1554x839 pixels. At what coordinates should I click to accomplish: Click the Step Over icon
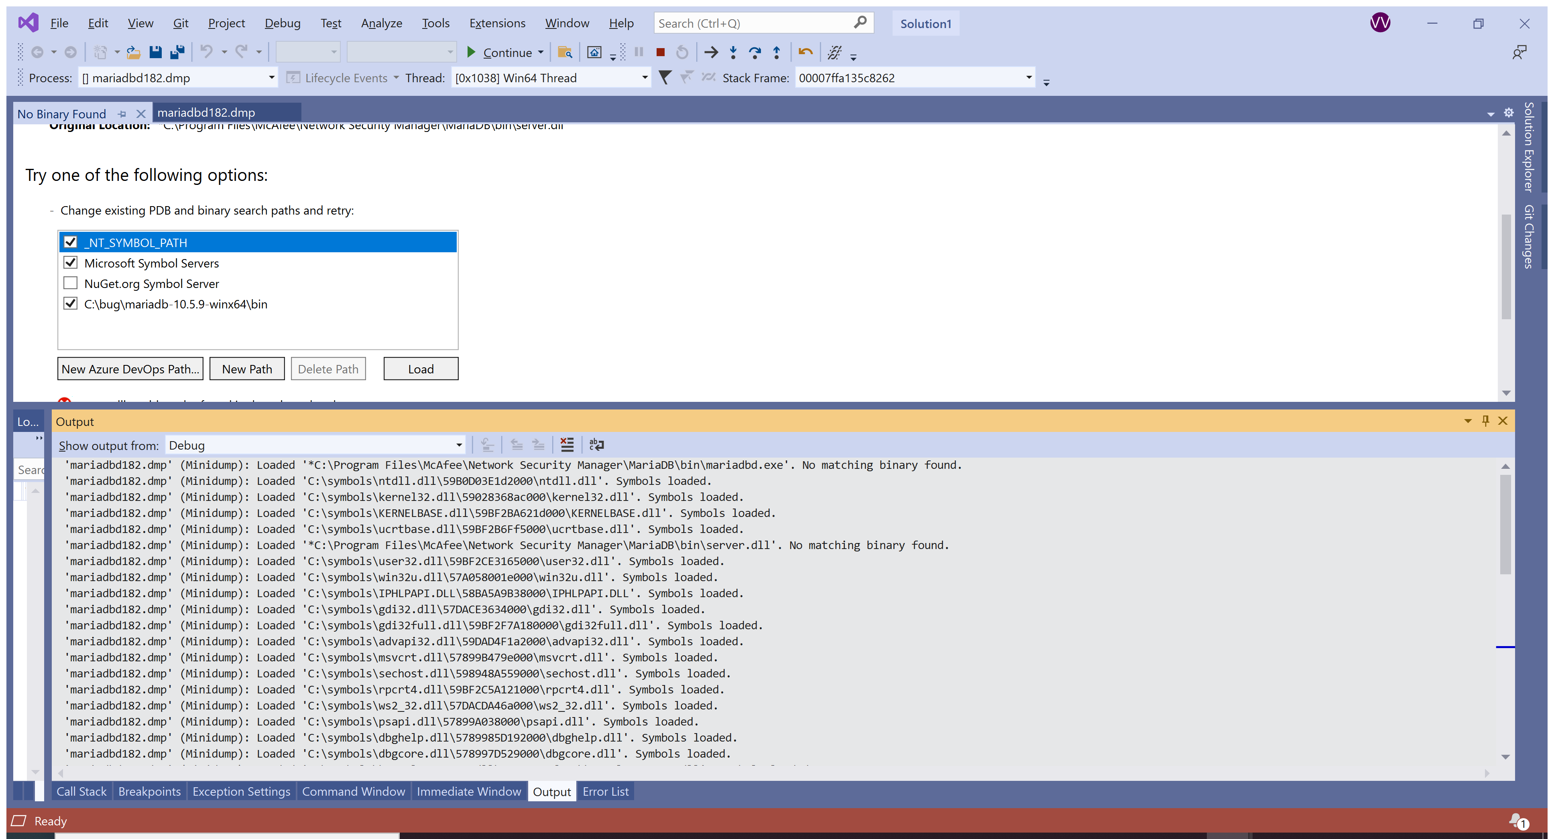pos(755,53)
